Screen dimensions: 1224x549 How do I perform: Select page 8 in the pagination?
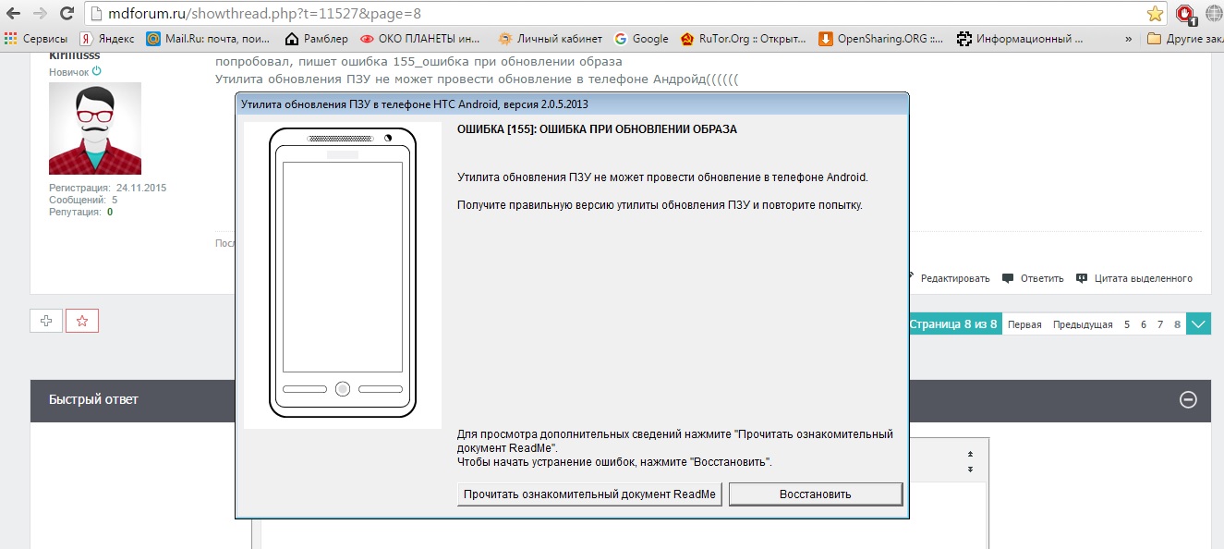(1177, 324)
